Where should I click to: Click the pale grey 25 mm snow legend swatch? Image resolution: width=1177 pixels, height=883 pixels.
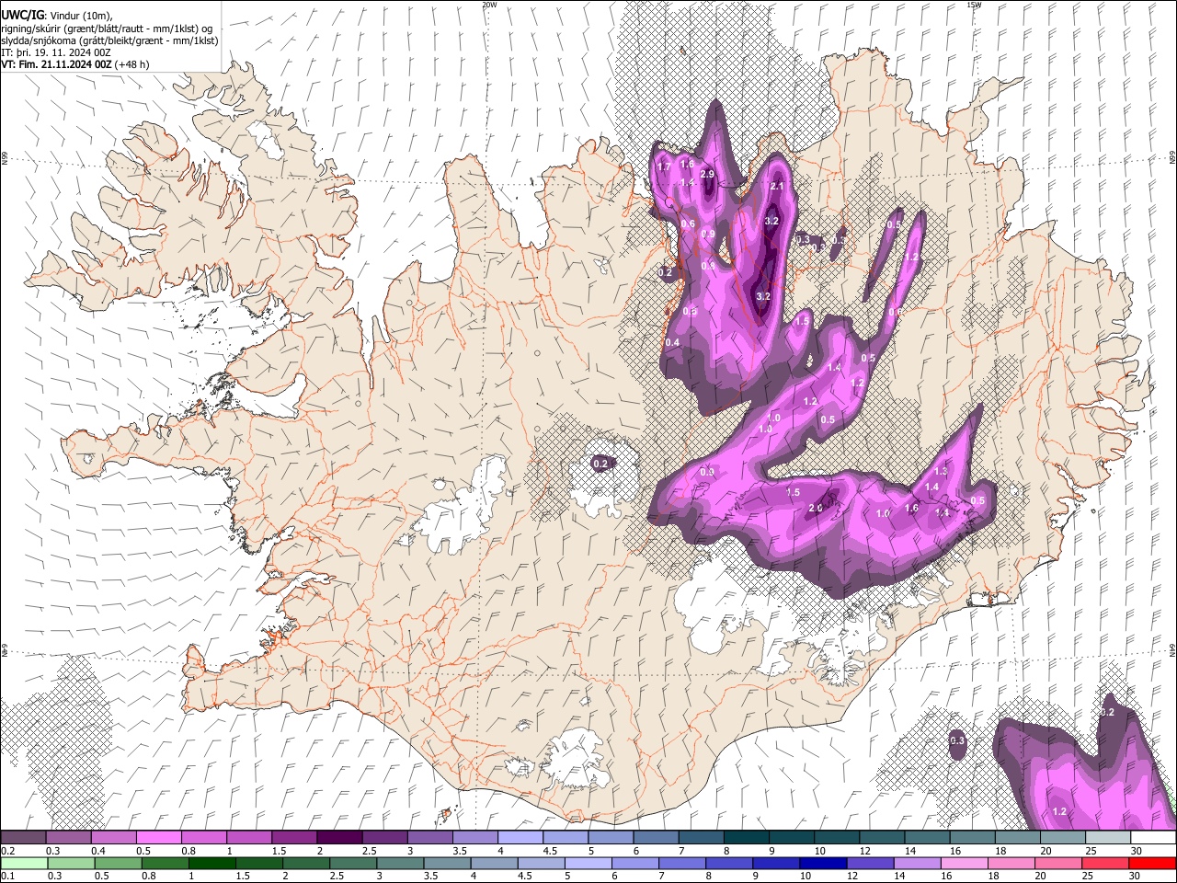(x=1108, y=838)
